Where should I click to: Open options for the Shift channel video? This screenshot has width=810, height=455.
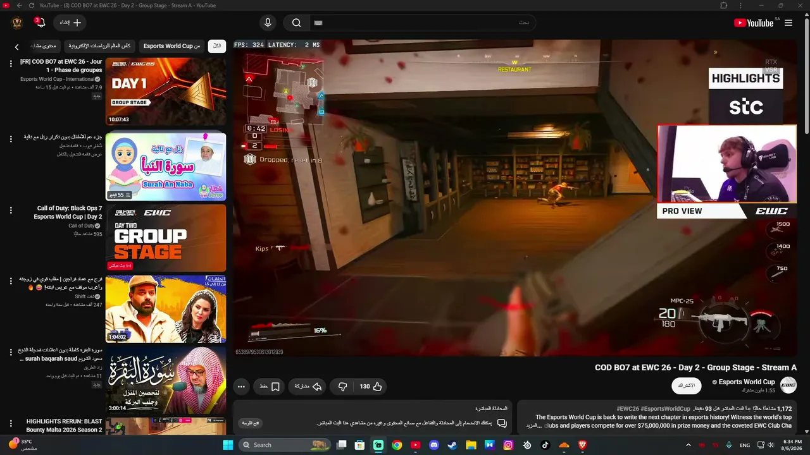[x=11, y=281]
